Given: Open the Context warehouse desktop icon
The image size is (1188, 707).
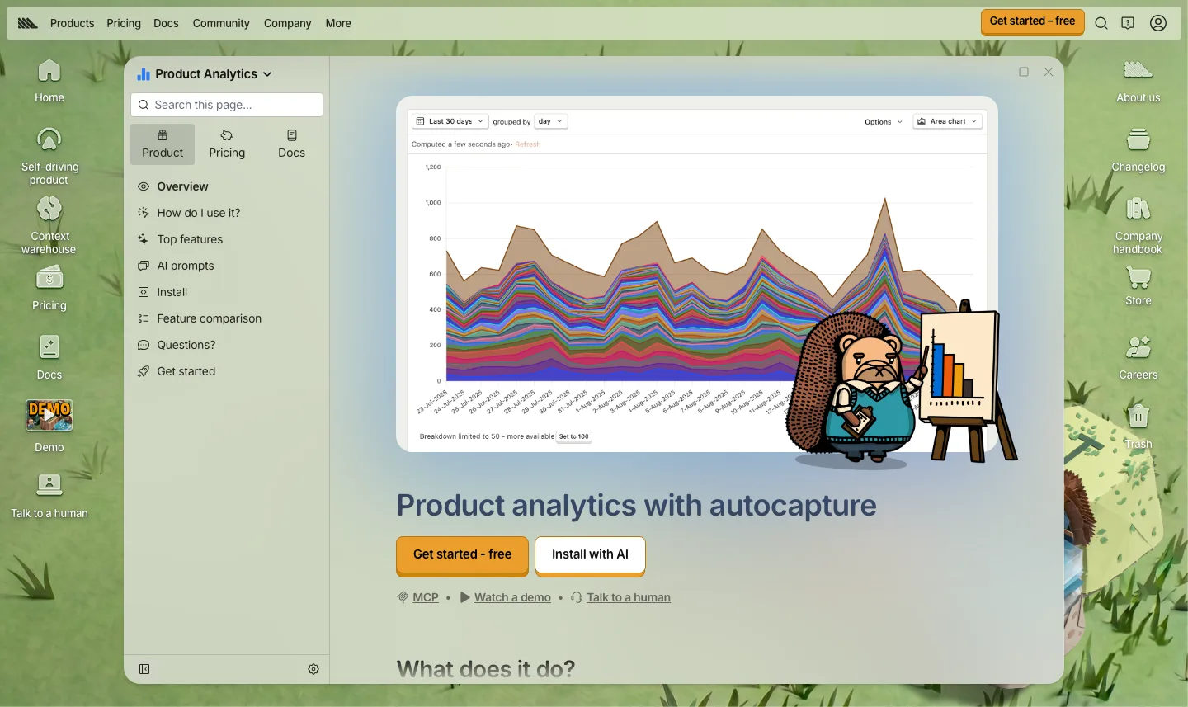Looking at the screenshot, I should point(49,224).
